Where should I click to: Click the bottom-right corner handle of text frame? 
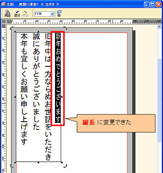pyautogui.click(x=62, y=162)
